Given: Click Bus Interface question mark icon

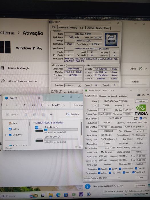Looking at the screenshot, I should point(147,127).
